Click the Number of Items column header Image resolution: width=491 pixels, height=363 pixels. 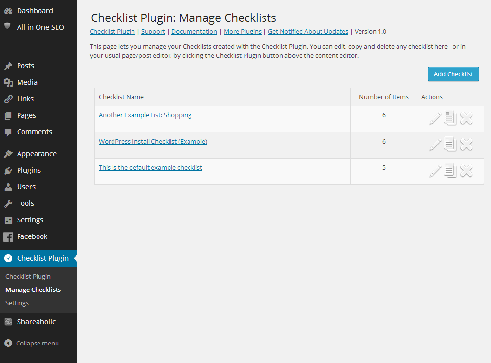pos(384,97)
